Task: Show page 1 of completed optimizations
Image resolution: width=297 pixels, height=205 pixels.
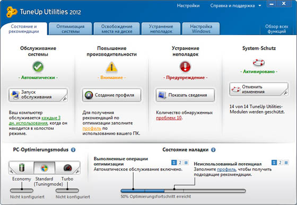Action: 174,163
